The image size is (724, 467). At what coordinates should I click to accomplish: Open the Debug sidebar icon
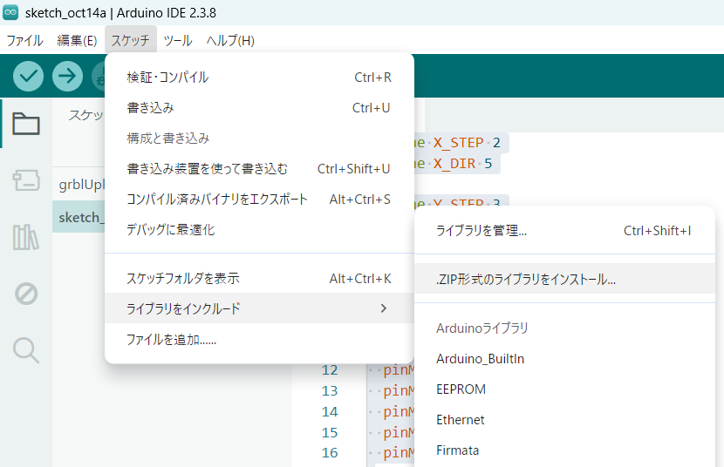coord(26,294)
